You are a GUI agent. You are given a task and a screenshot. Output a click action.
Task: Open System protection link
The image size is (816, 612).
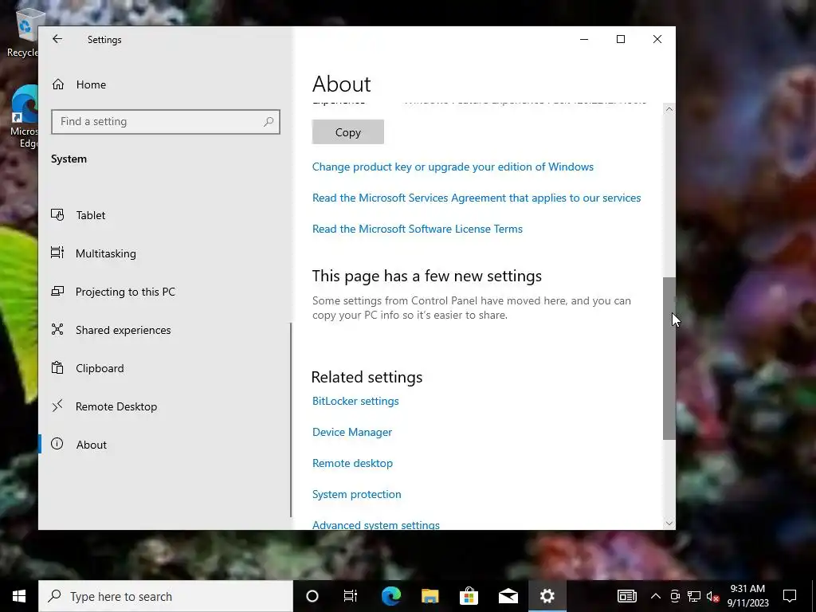(x=356, y=494)
